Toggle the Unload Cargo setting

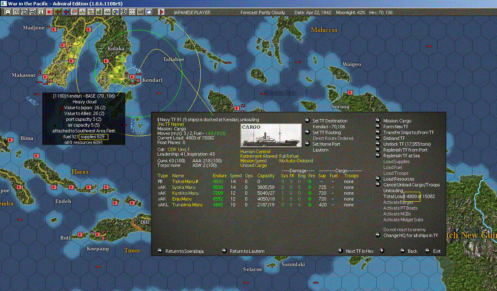point(253,165)
